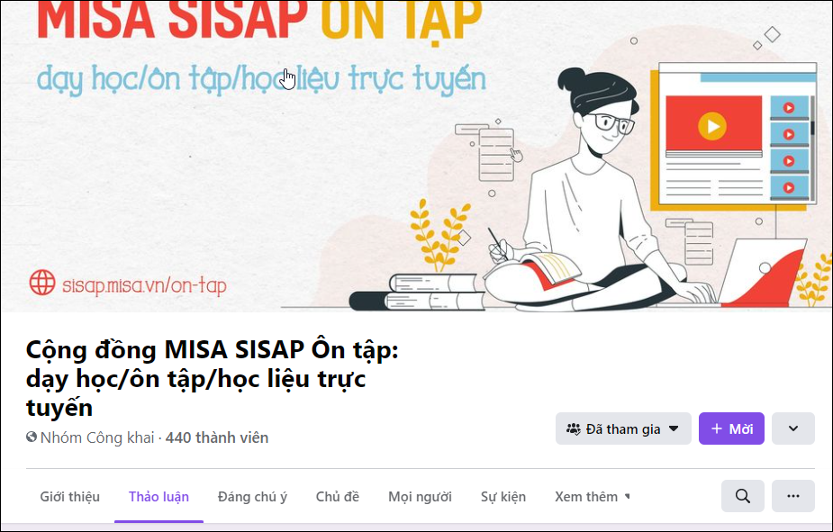Click the globe icon beside Nhóm Công khai
The width and height of the screenshot is (833, 532).
(x=32, y=437)
